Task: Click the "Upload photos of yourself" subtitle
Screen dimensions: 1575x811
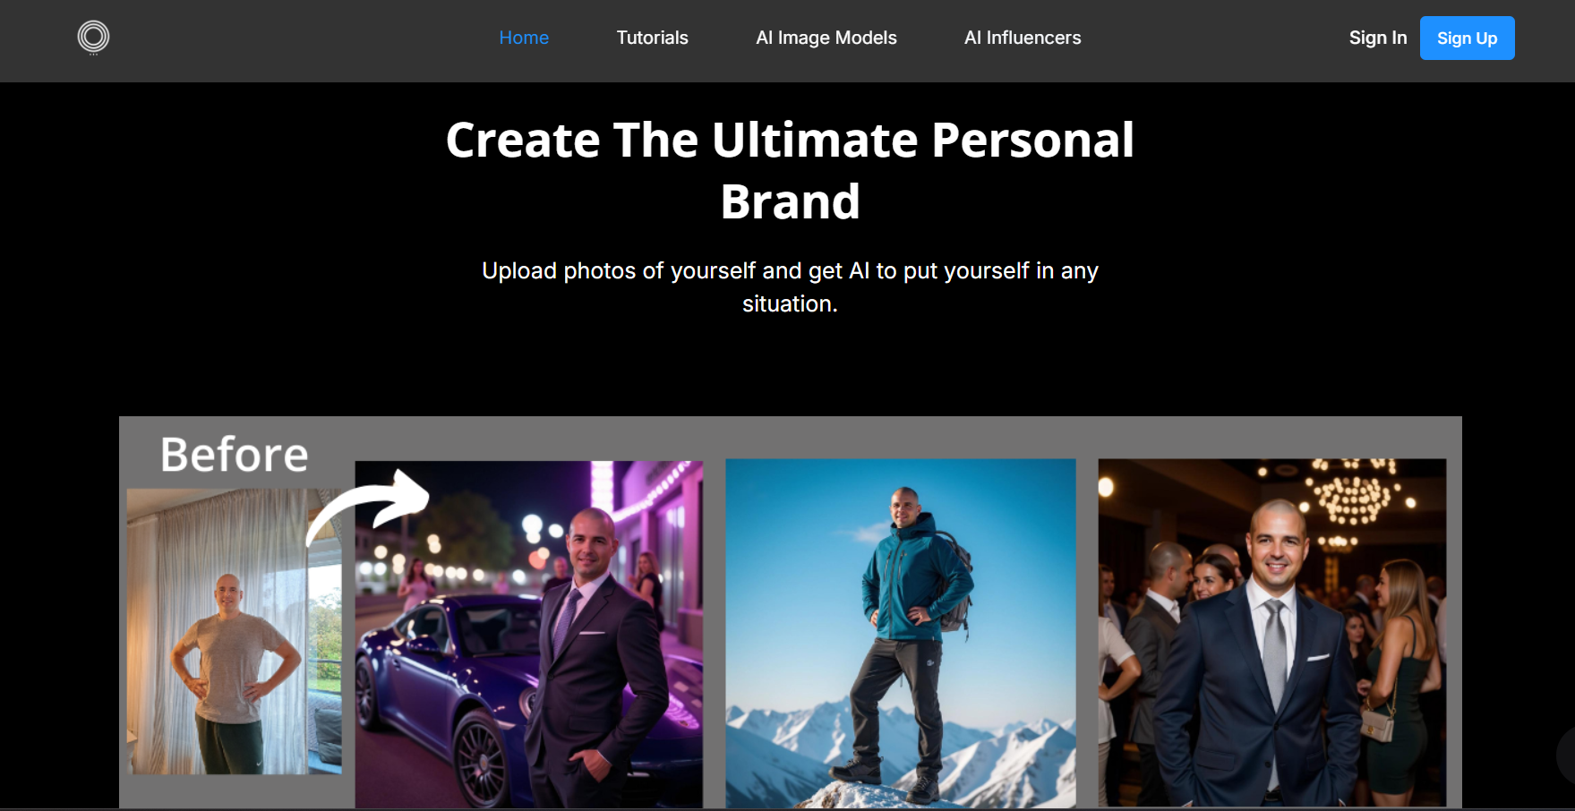Action: coord(790,286)
